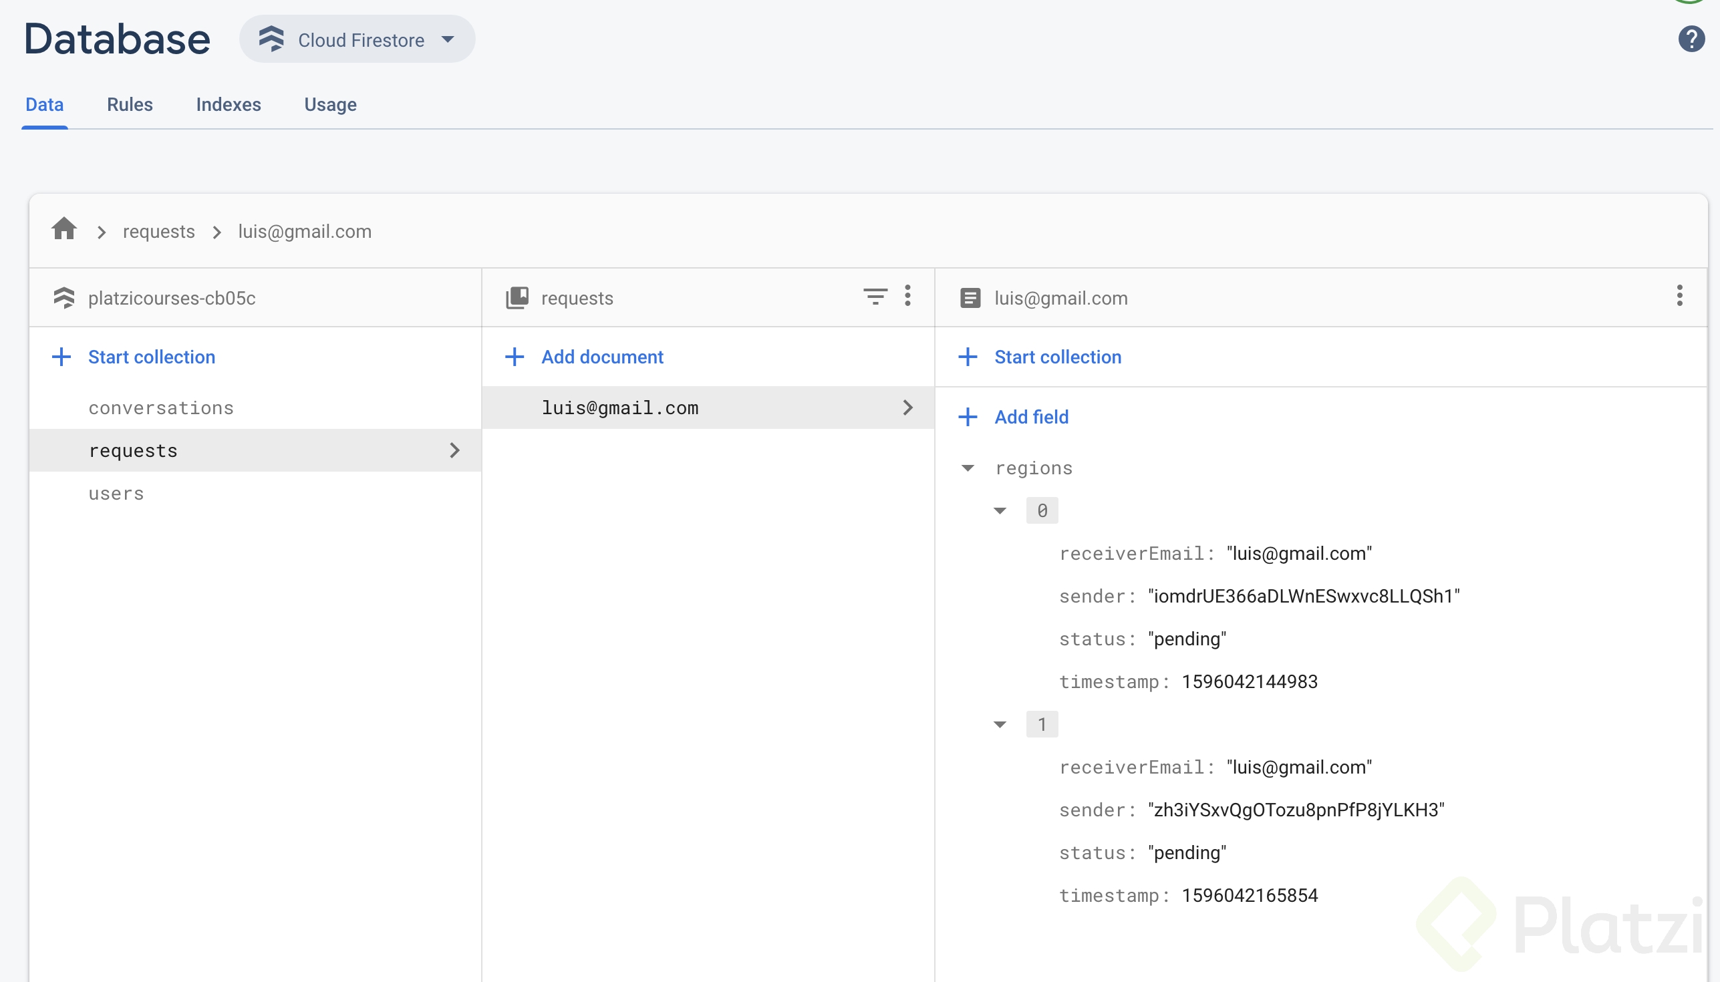
Task: Click the platzicourses-cb05c Firestore icon
Action: [x=64, y=297]
